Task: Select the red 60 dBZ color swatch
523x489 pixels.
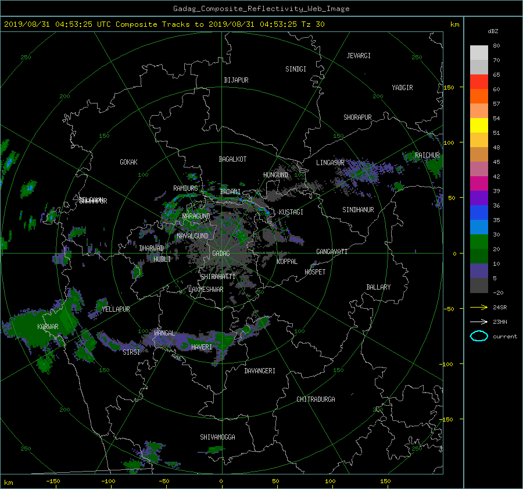Action: point(479,82)
